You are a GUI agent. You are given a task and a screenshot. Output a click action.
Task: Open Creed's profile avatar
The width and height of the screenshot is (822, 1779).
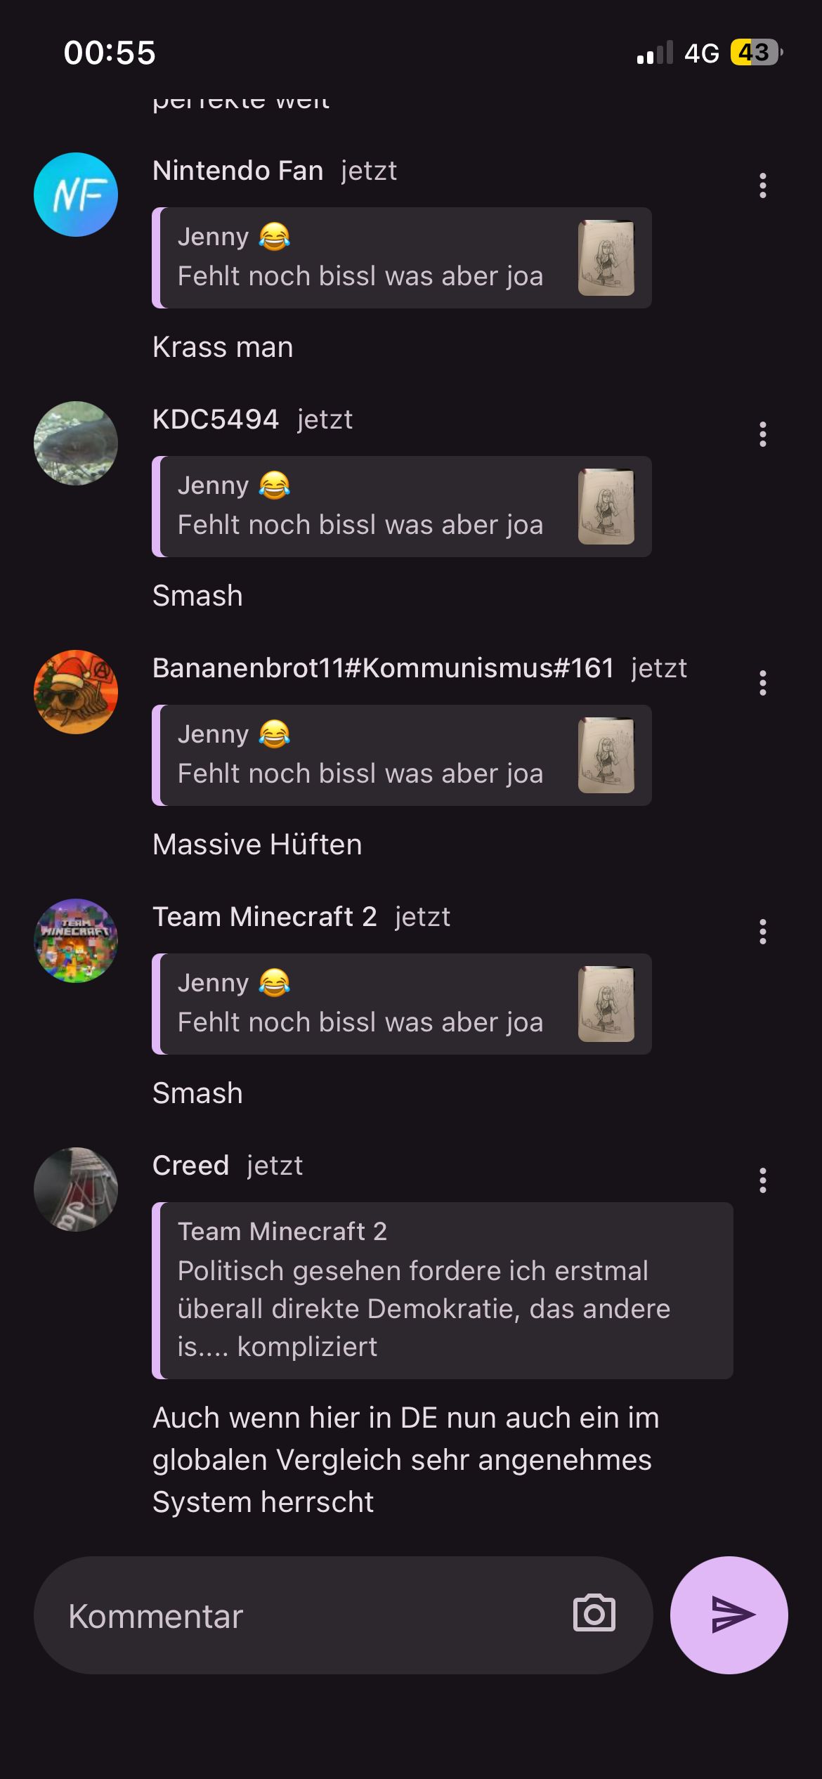pyautogui.click(x=76, y=1190)
